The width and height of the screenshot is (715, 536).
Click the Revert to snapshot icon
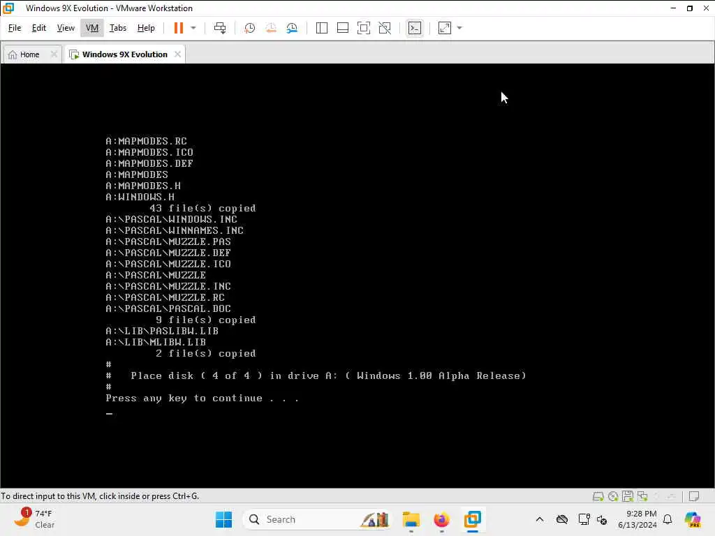tap(271, 28)
